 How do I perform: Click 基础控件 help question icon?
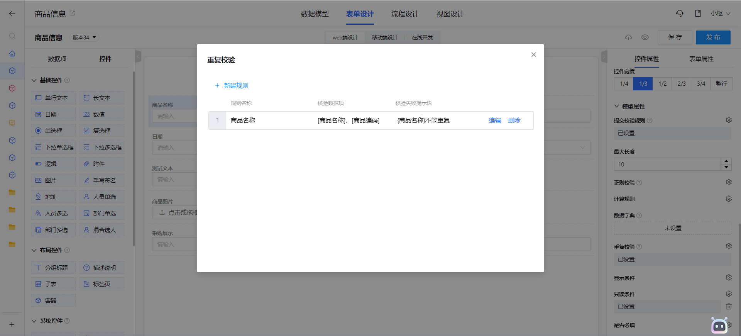click(x=67, y=80)
